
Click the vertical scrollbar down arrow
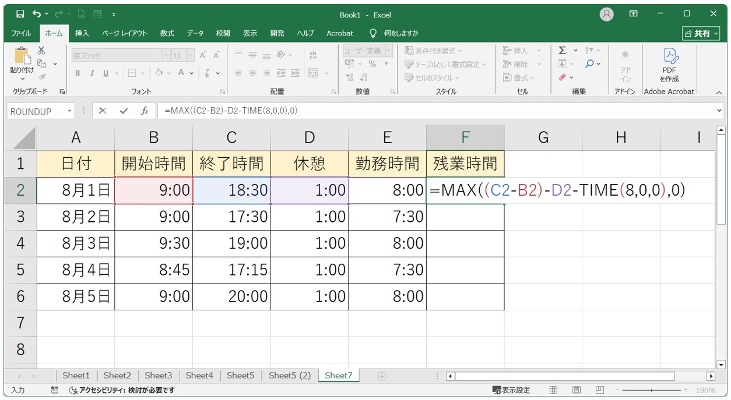(721, 364)
